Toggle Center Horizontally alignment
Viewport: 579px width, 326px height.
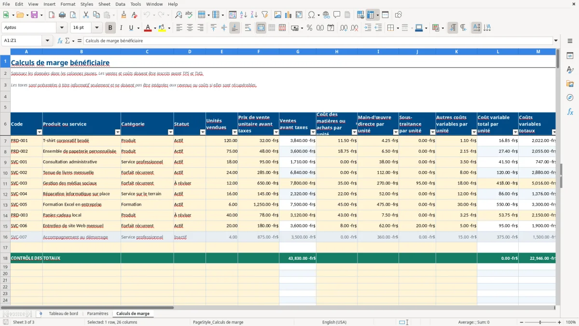click(x=190, y=28)
